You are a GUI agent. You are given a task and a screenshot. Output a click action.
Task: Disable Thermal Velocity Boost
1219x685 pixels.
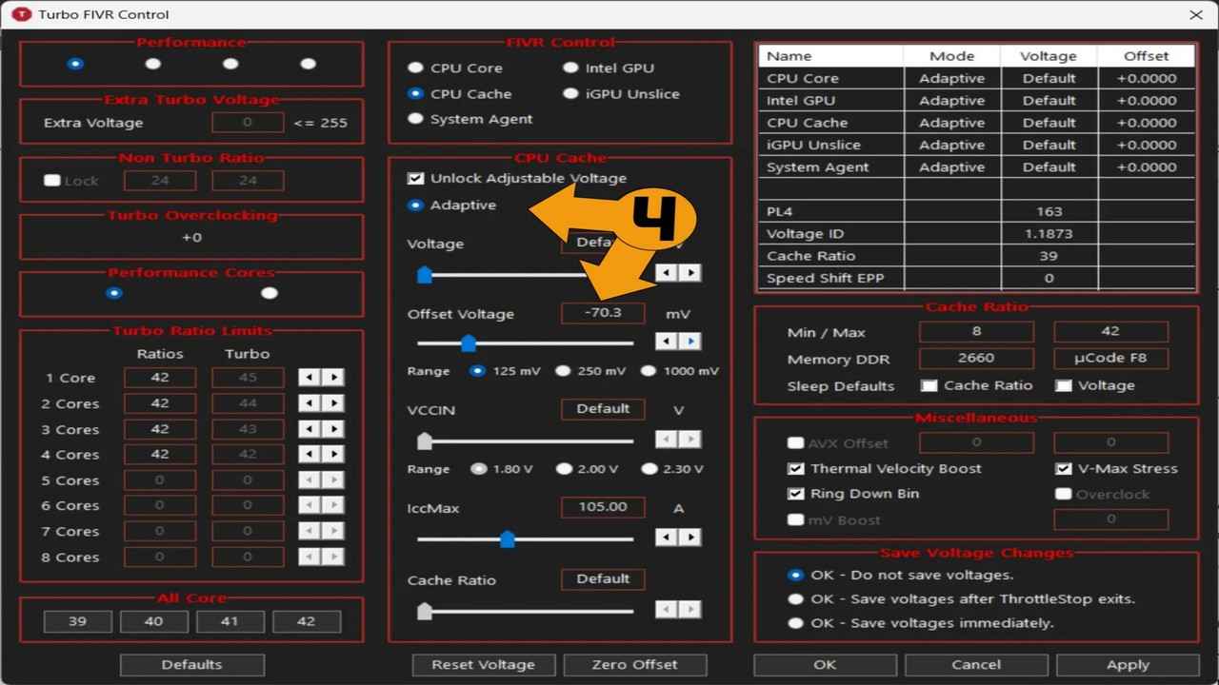point(795,468)
